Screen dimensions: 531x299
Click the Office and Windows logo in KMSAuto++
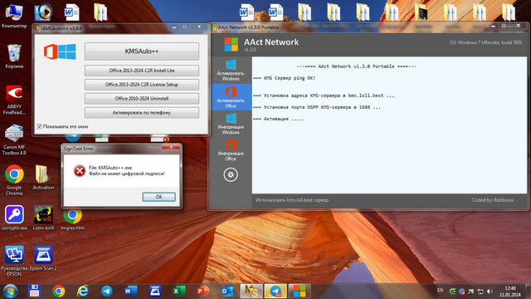60,51
